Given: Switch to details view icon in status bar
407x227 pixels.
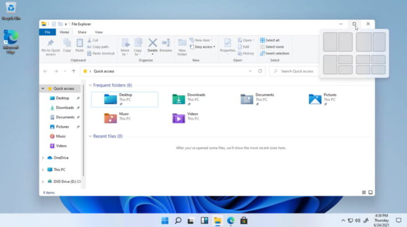Looking at the screenshot, I should point(364,192).
